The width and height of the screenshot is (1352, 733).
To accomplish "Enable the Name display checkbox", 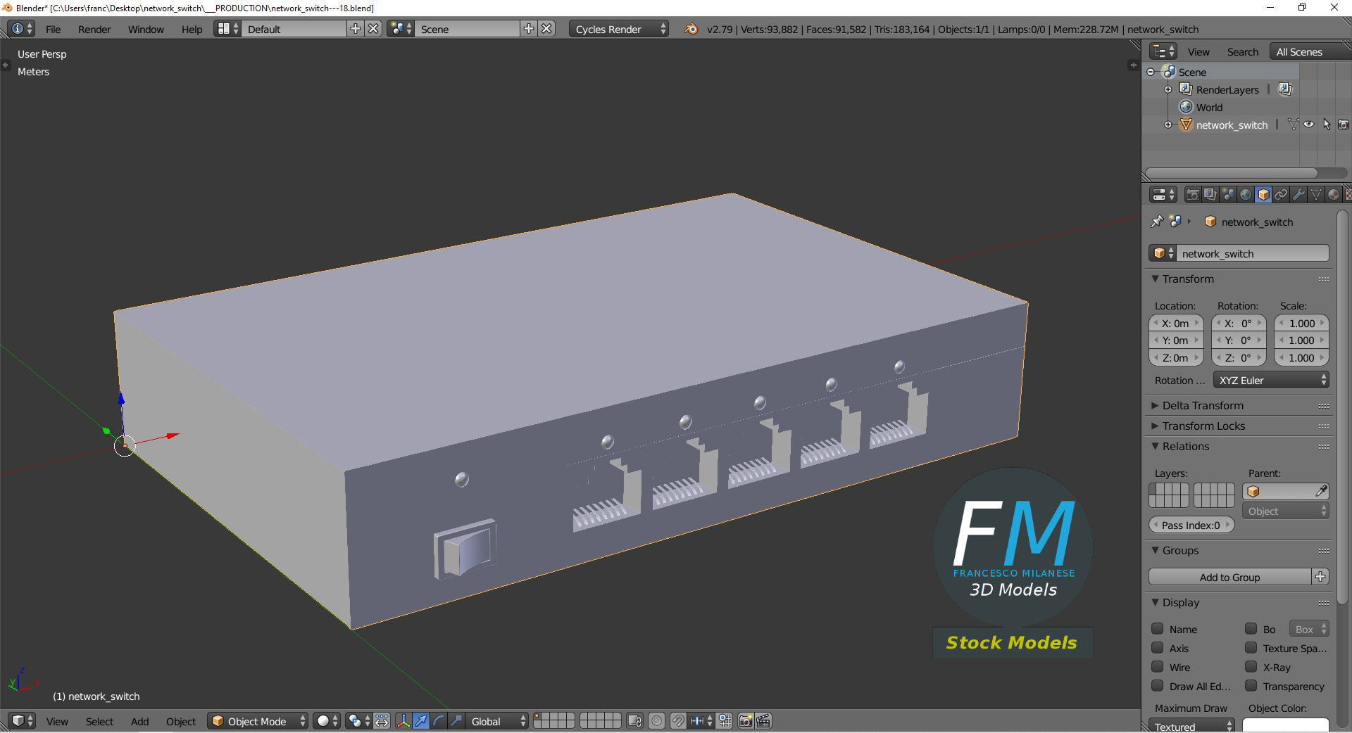I will [x=1157, y=629].
